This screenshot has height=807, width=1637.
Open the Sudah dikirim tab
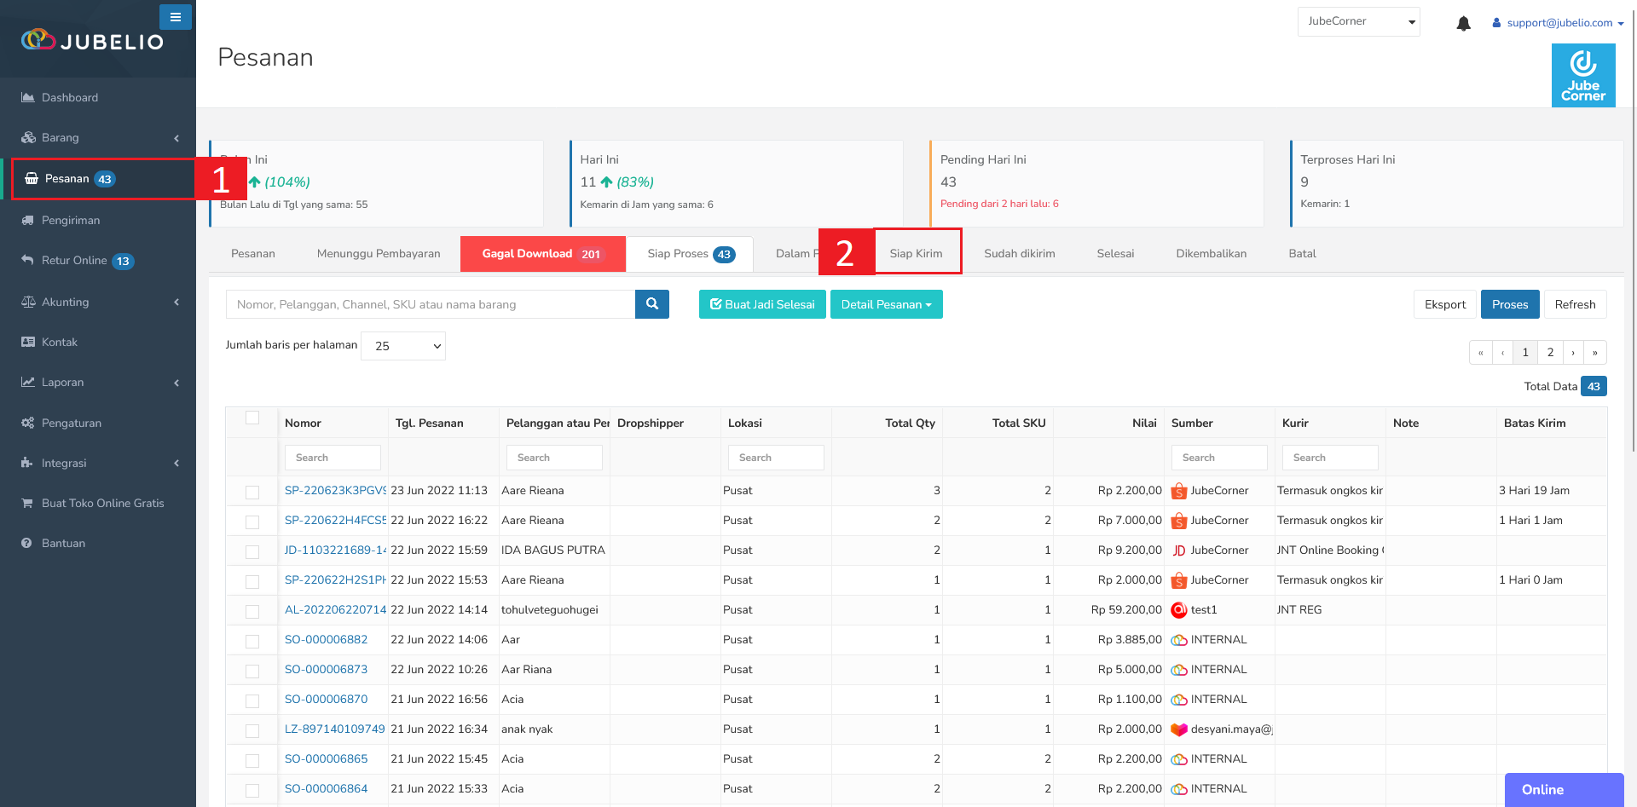1020,253
